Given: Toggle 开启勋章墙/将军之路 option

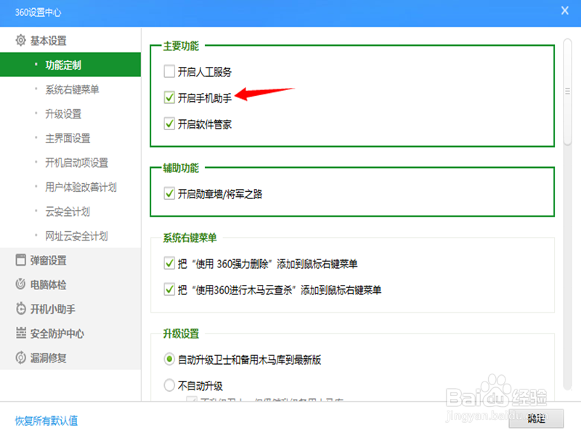Looking at the screenshot, I should tap(171, 194).
